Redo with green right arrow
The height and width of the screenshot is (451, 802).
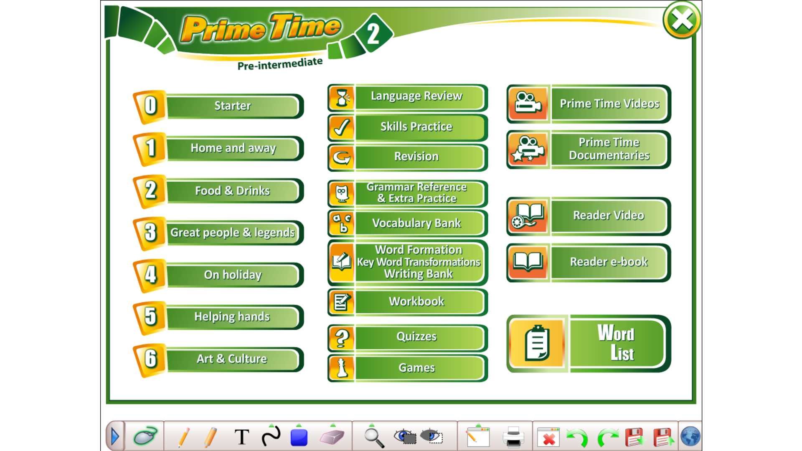[x=607, y=437]
